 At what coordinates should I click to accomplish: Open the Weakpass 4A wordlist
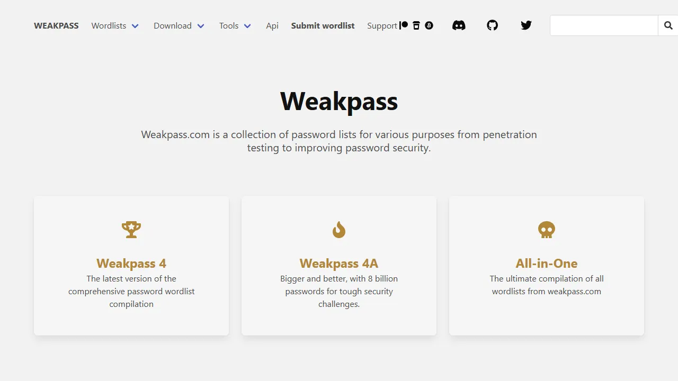coord(339,263)
